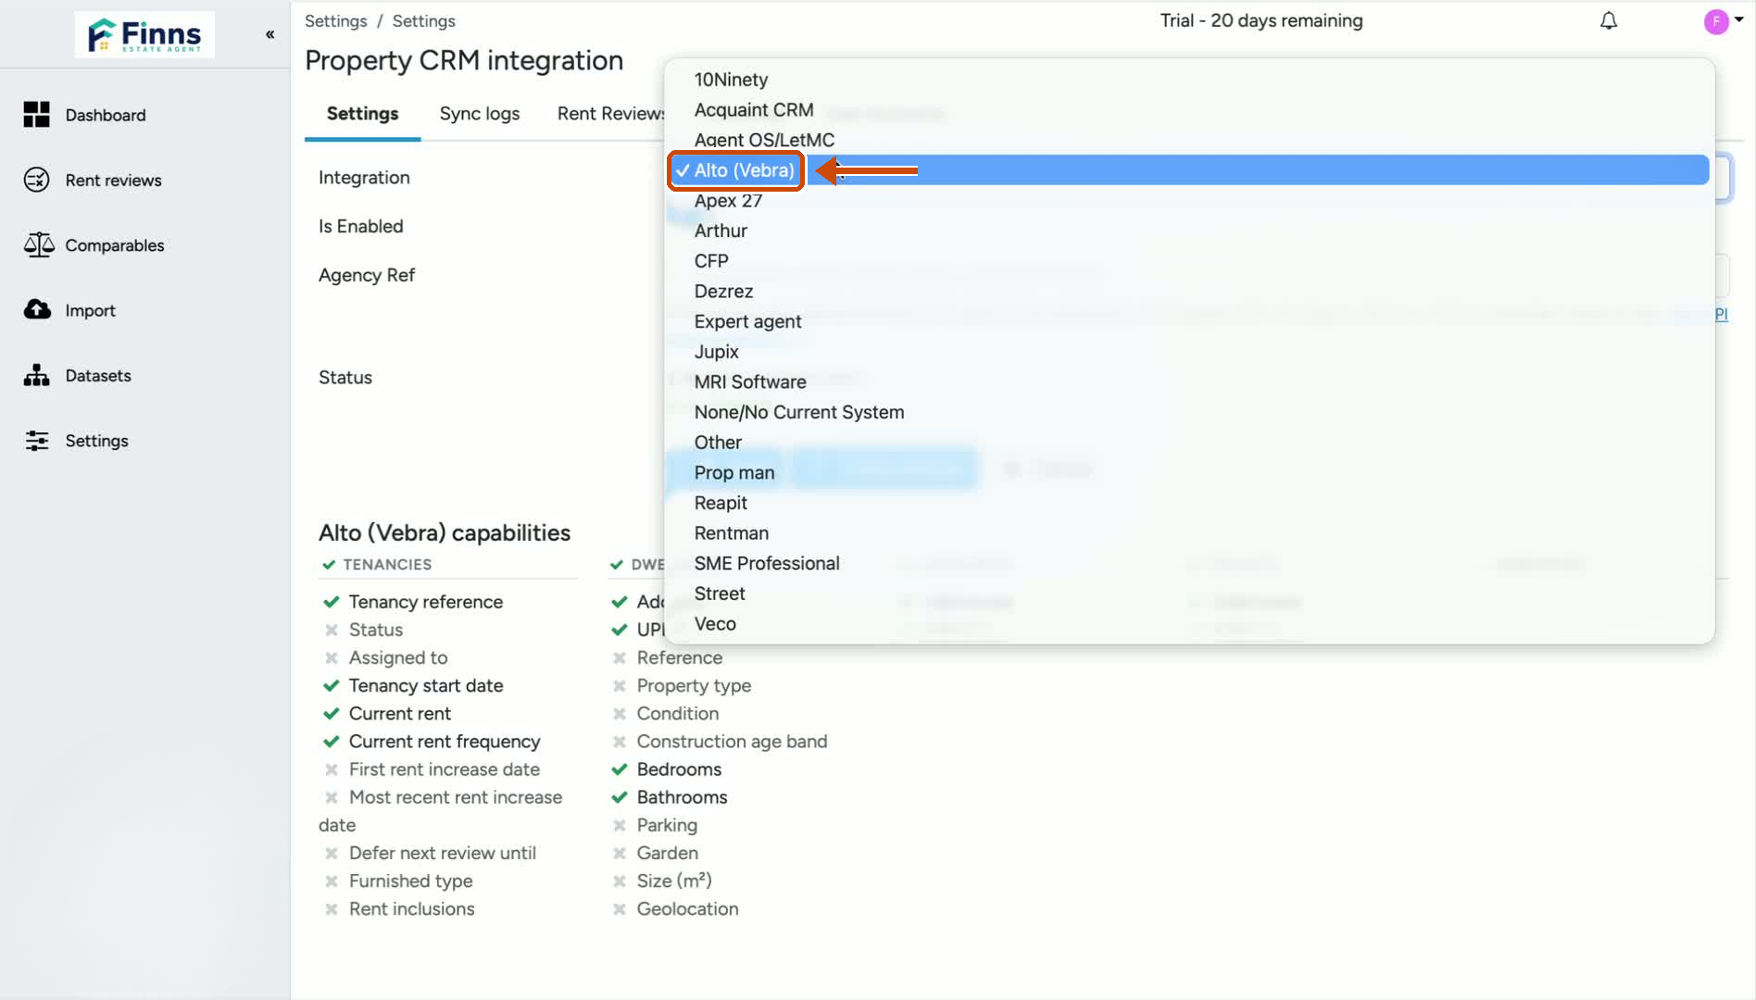Open Rent reviews in sidebar
Viewport: 1756px width, 1000px height.
coord(113,180)
